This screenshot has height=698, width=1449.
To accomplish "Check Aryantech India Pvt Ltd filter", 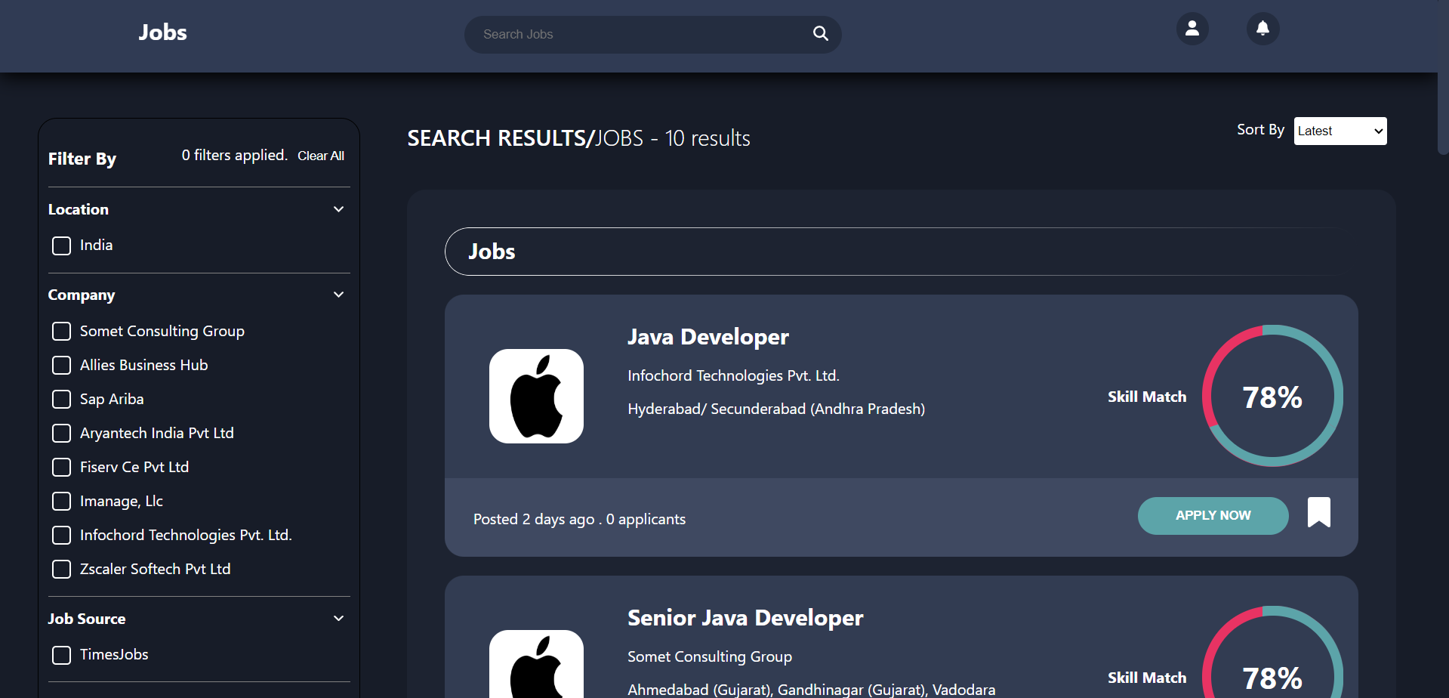I will coord(61,434).
